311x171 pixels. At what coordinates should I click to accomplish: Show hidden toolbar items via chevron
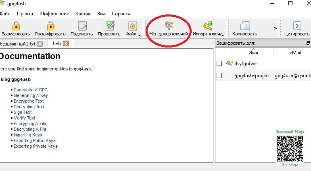click(x=275, y=28)
